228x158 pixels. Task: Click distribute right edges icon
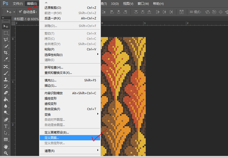171,12
